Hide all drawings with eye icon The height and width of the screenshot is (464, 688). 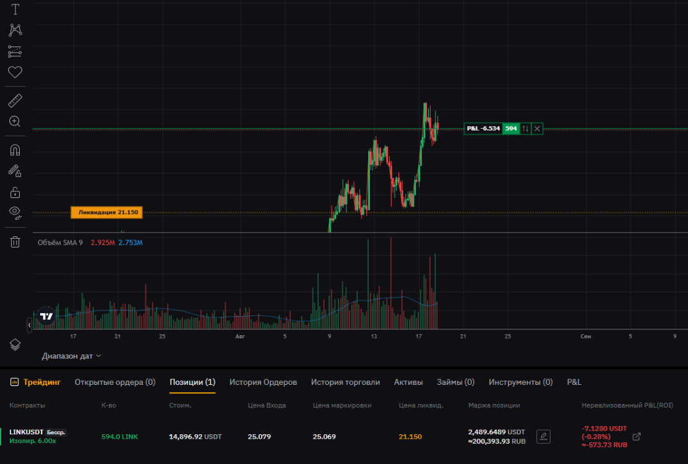15,213
